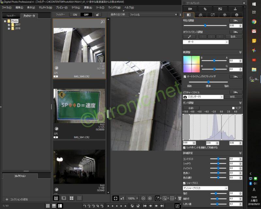The height and width of the screenshot is (209, 261).
Task: Open the 編集 menu
Action: pyautogui.click(x=19, y=8)
